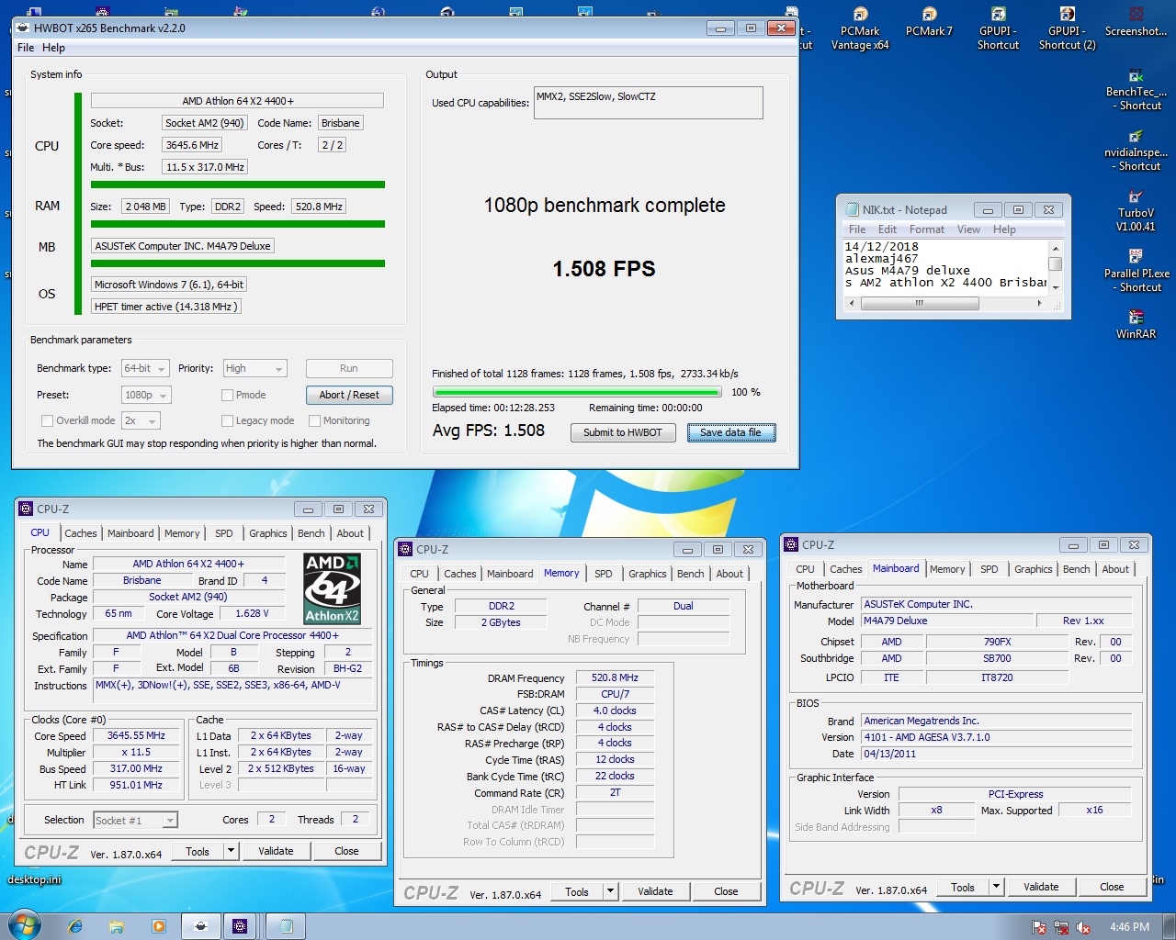Screen dimensions: 1176x940
Task: Open the Preset 1080p dropdown
Action: [146, 395]
